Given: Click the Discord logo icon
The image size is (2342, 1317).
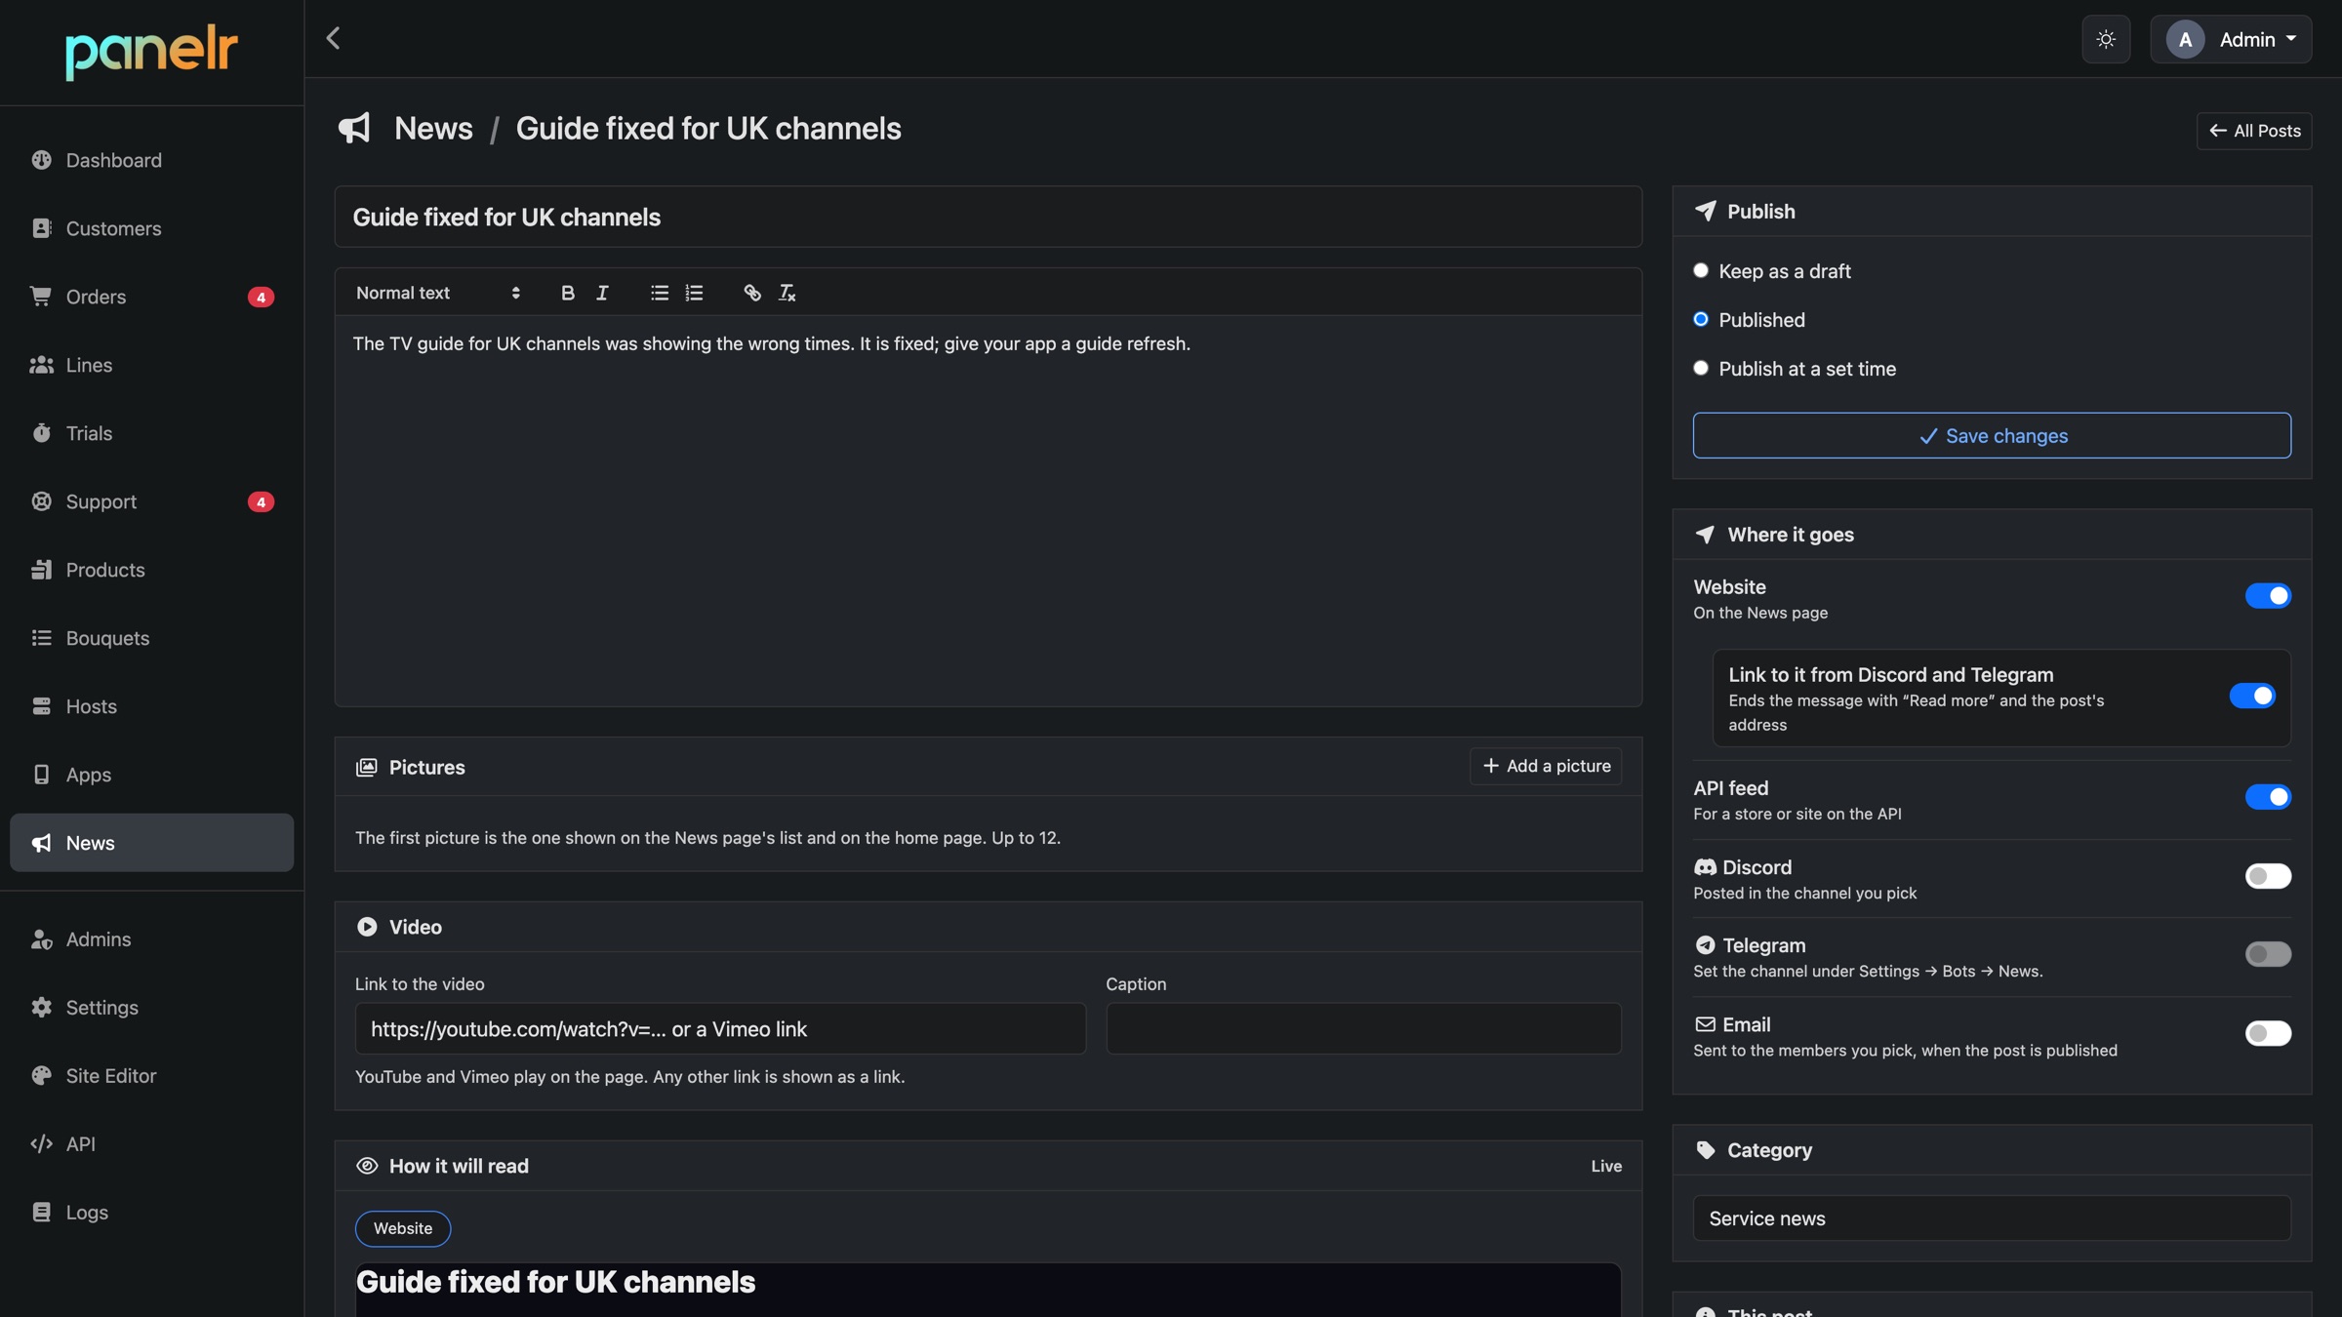Looking at the screenshot, I should point(1705,867).
